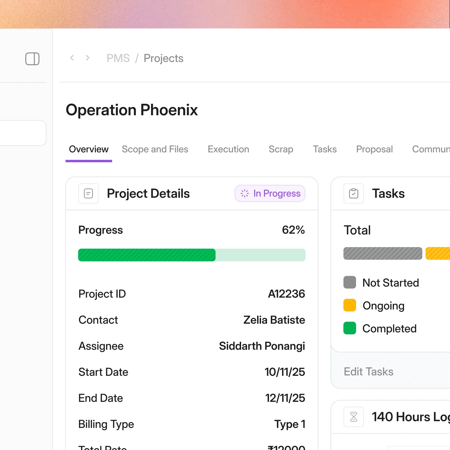Click the green project progress bar
Image resolution: width=450 pixels, height=450 pixels.
click(192, 255)
